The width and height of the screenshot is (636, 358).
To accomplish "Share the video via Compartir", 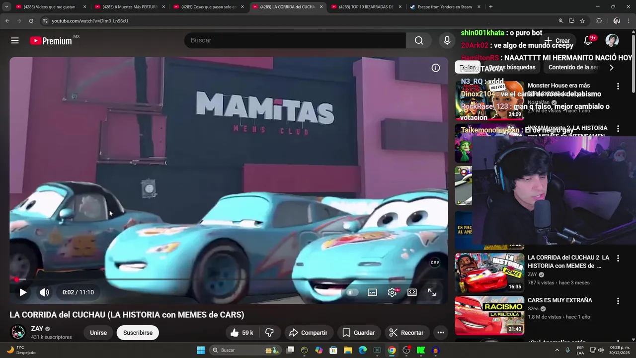I will click(x=308, y=333).
